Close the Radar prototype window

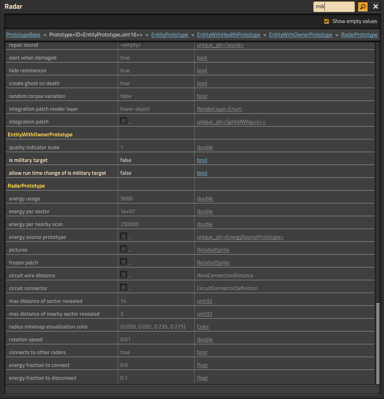tap(376, 6)
